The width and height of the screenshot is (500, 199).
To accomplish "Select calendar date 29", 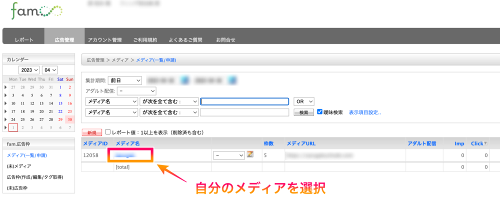I will click(x=60, y=119).
